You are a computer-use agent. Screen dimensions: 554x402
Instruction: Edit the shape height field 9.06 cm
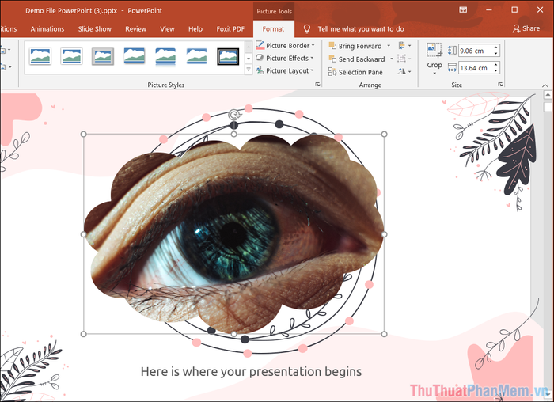click(x=476, y=51)
